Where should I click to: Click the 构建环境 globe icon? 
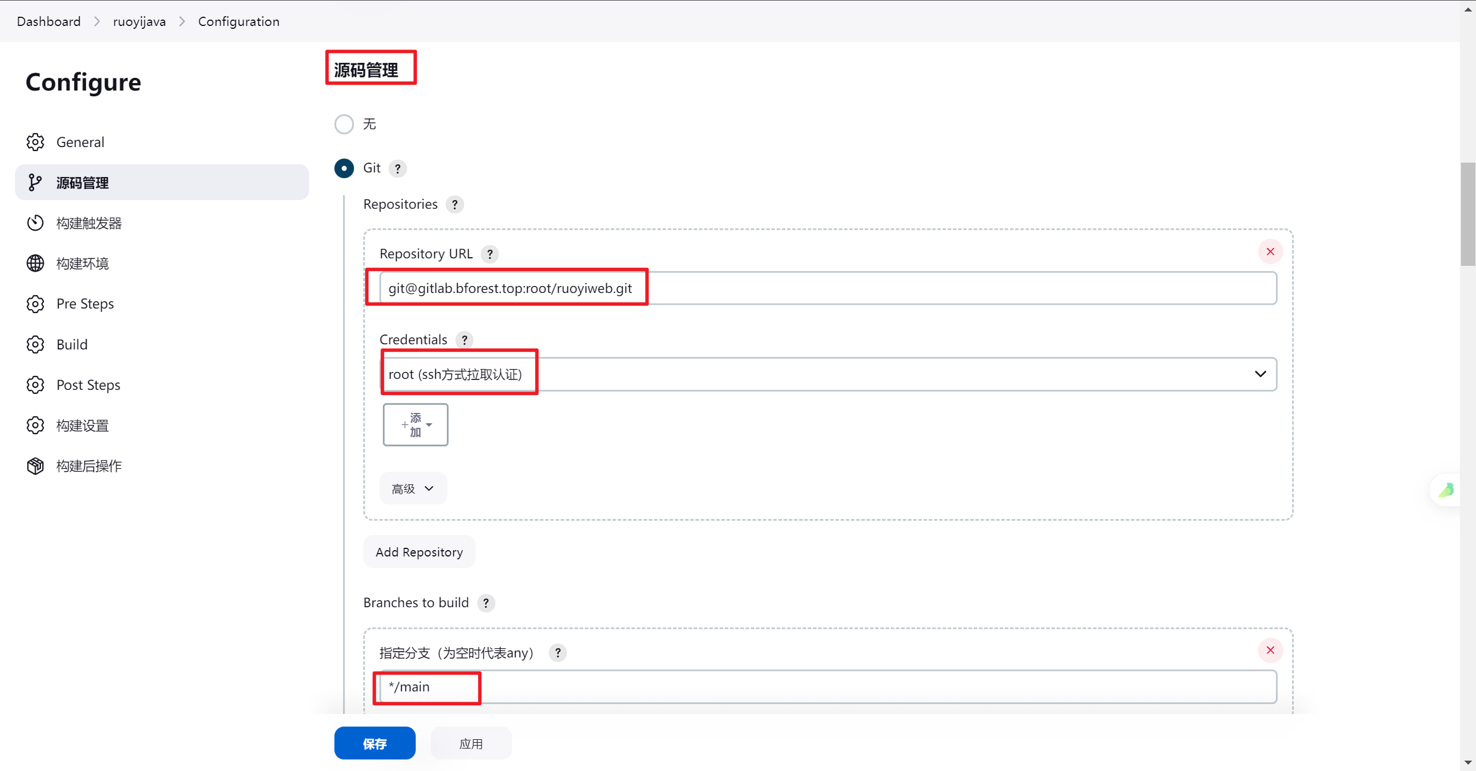[x=35, y=264]
